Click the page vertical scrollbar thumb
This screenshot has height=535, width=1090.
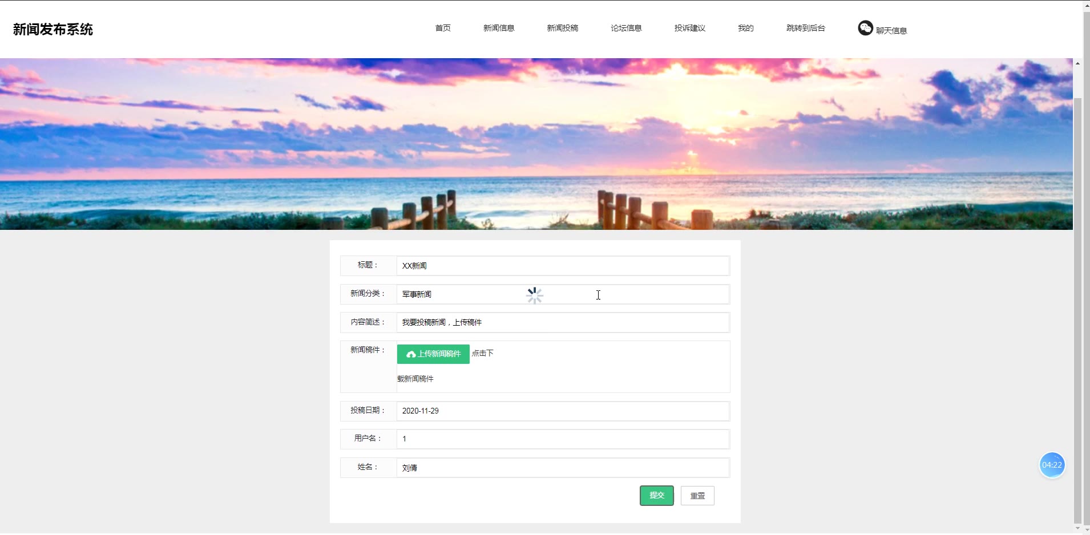coord(1077,310)
